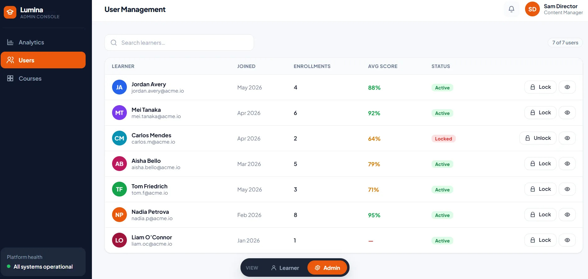The height and width of the screenshot is (279, 588).
Task: Click the Lumina graduation cap logo
Action: pyautogui.click(x=10, y=12)
